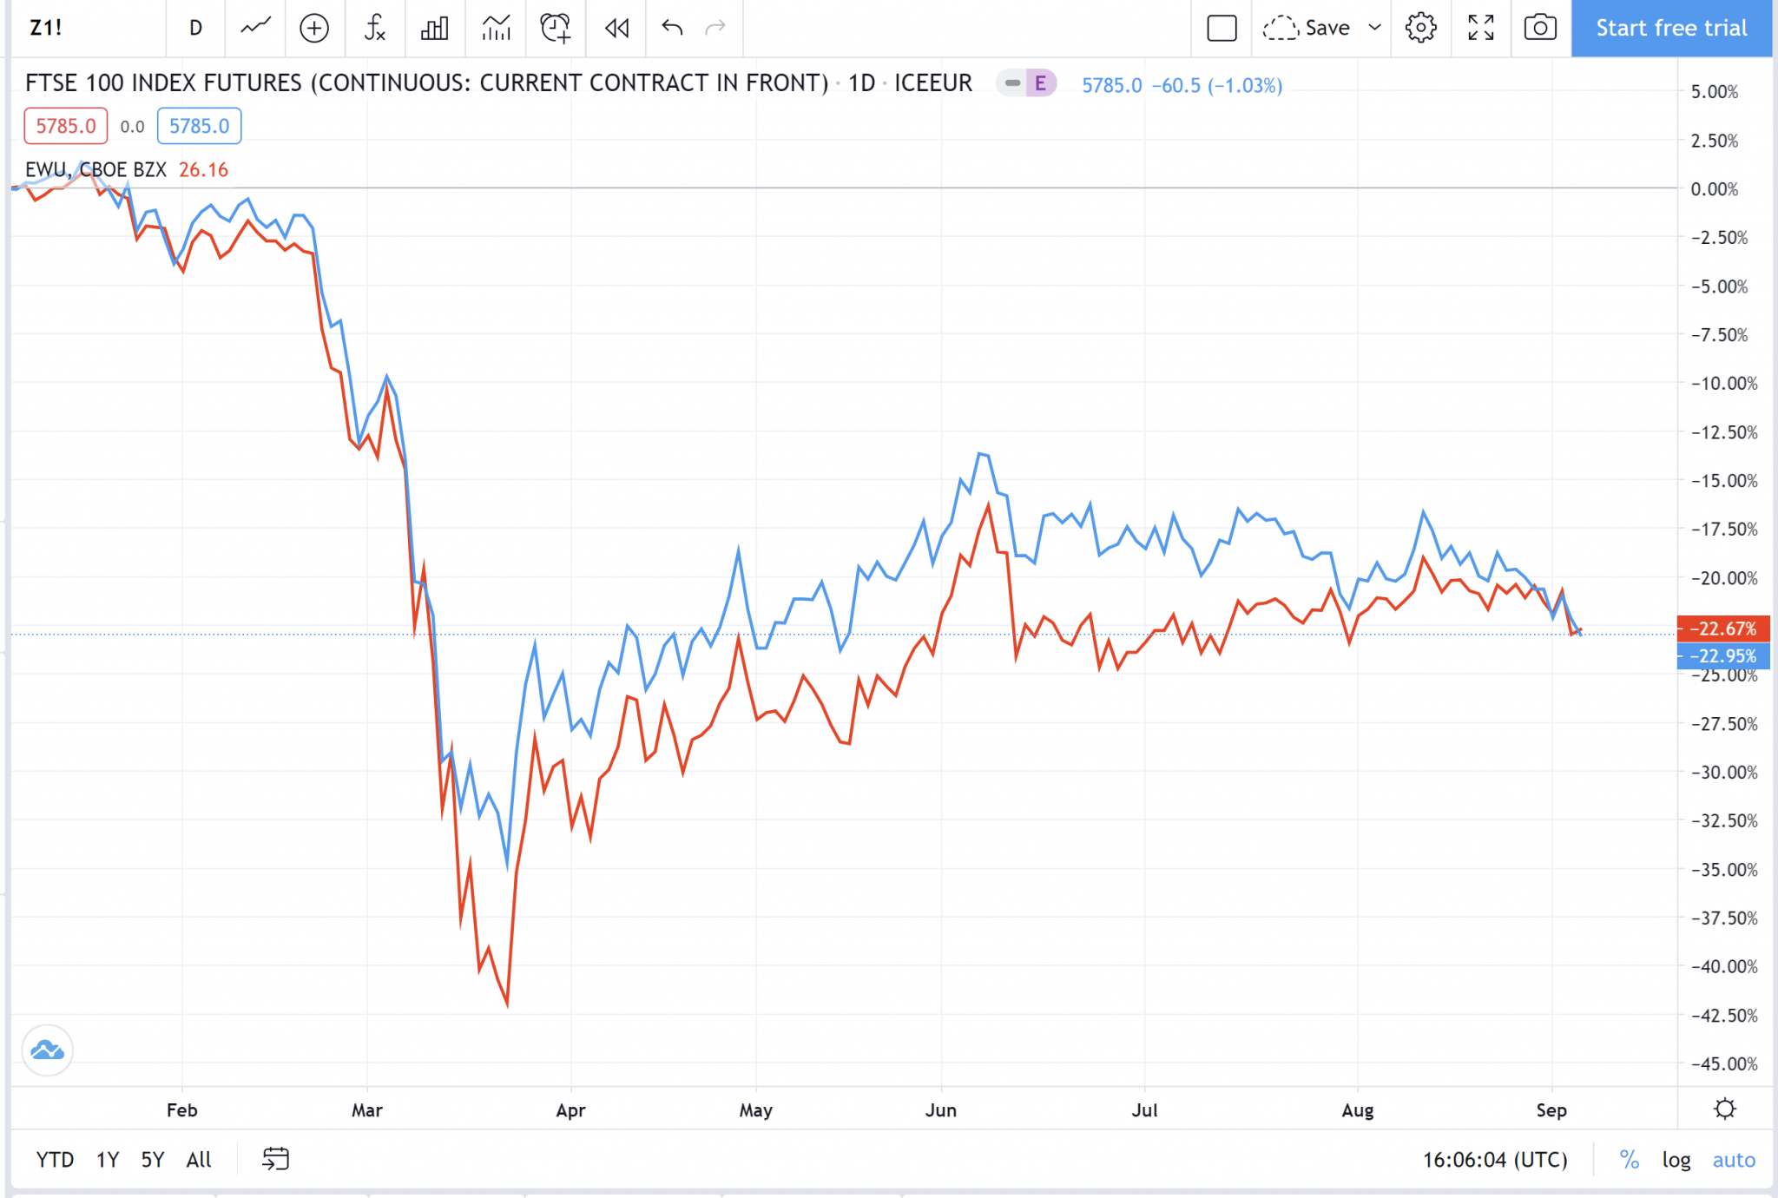Open the D interval dropdown
The width and height of the screenshot is (1778, 1198).
click(195, 28)
